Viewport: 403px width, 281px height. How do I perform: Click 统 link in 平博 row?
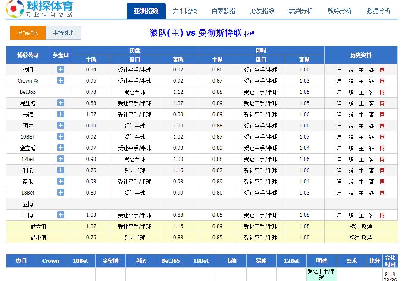pyautogui.click(x=351, y=215)
